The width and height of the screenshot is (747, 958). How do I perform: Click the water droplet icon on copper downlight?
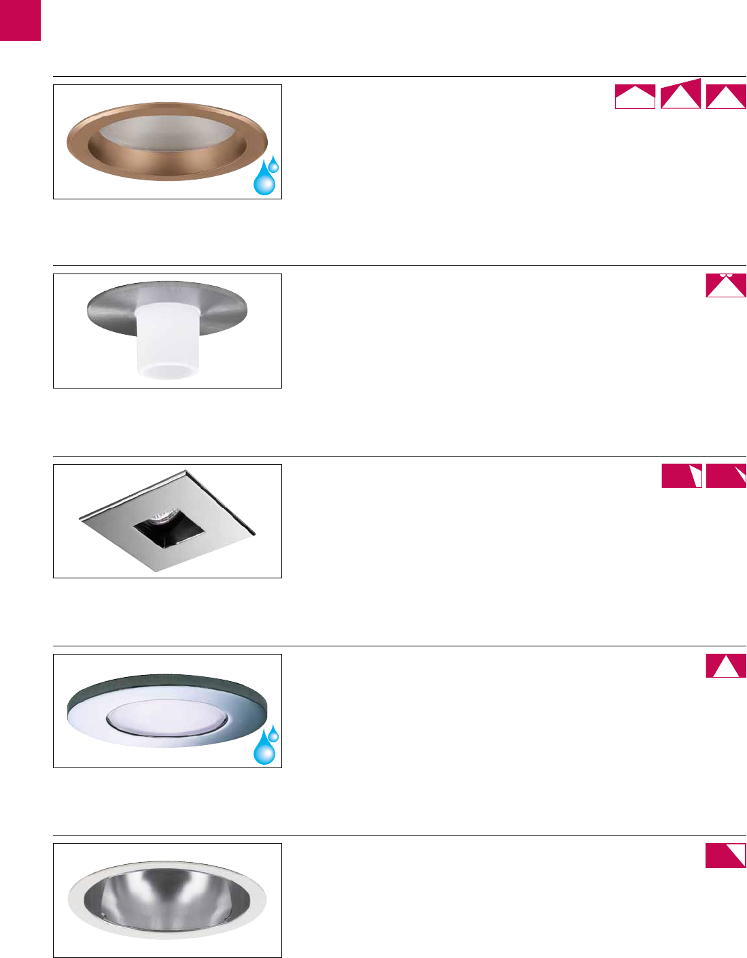pyautogui.click(x=266, y=176)
